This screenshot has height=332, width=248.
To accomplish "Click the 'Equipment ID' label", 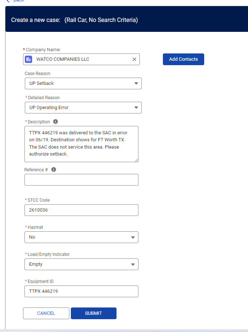I will [41, 281].
